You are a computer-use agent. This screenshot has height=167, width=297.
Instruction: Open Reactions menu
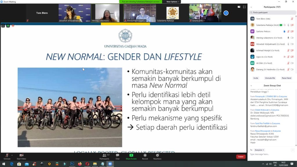point(157,157)
